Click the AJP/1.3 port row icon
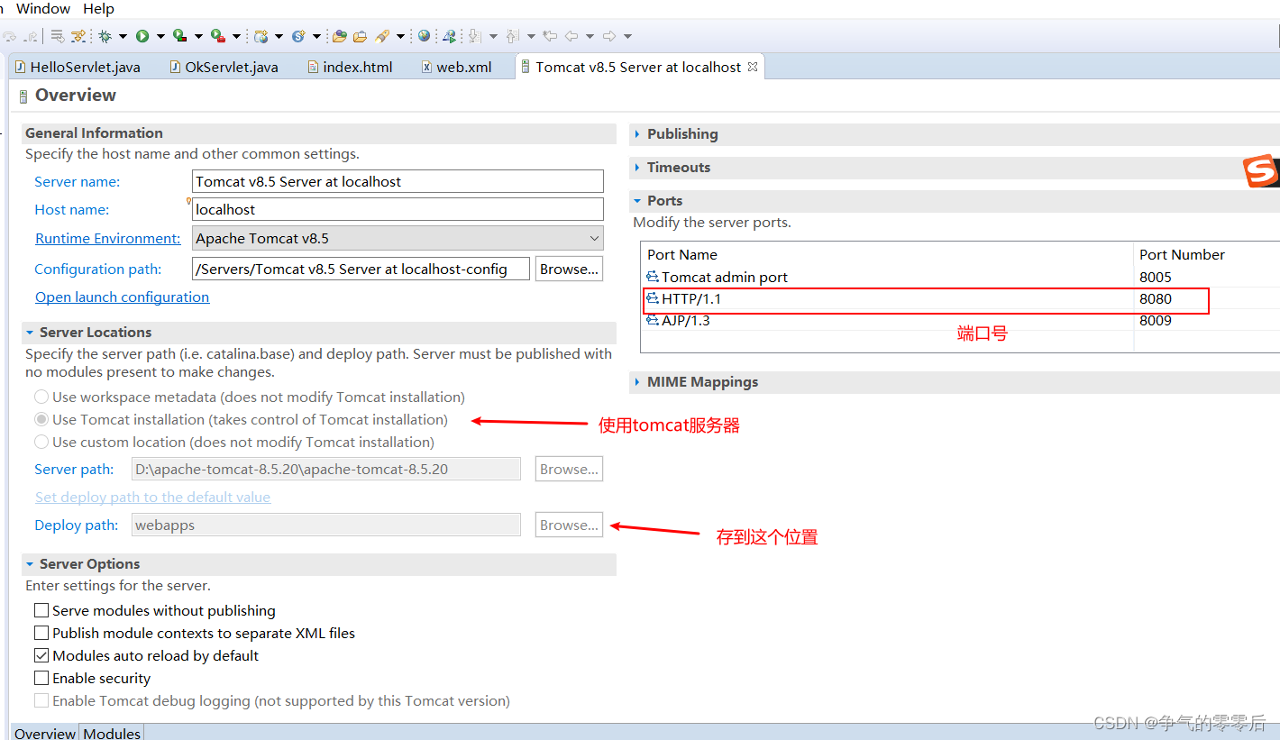The image size is (1280, 740). tap(653, 320)
